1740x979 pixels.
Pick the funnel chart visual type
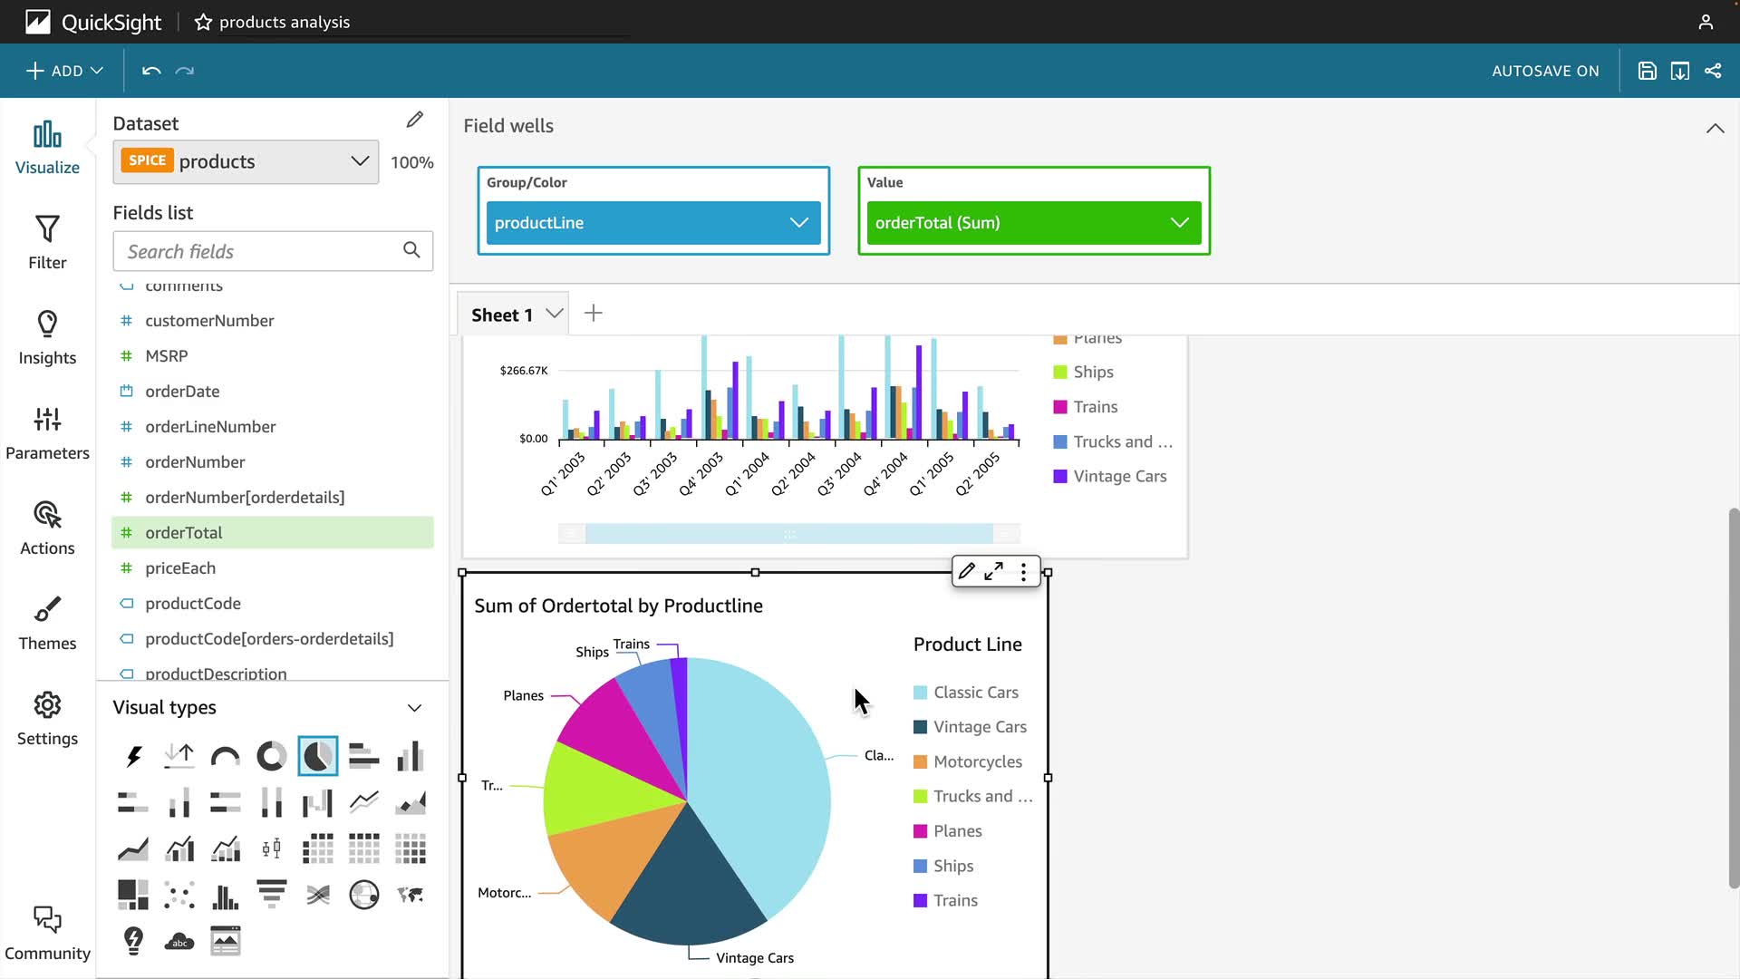pyautogui.click(x=271, y=895)
